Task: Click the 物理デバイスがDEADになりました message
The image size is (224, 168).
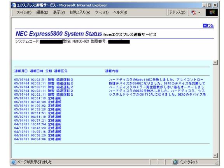Action: [x=157, y=84]
